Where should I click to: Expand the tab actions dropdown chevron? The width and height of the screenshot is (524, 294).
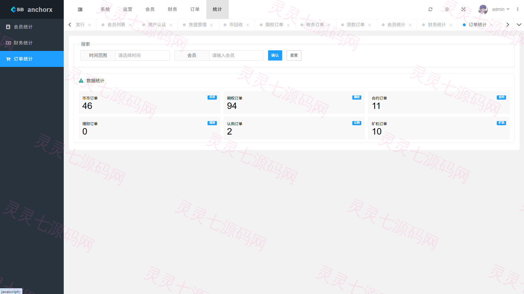[519, 25]
